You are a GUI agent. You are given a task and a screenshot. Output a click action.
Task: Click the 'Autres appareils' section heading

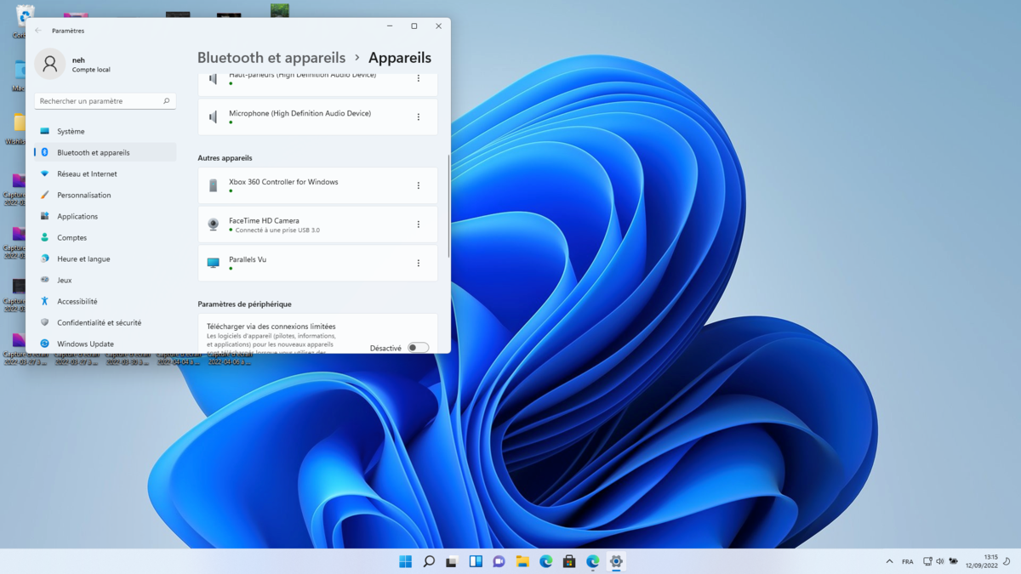pos(225,158)
